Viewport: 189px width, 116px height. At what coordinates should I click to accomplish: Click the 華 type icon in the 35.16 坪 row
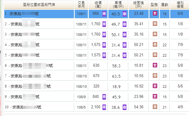coord(155,34)
